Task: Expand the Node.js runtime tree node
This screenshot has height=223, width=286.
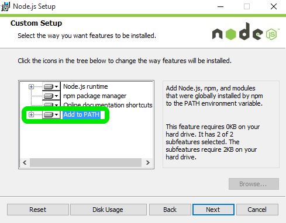Action: [31, 86]
